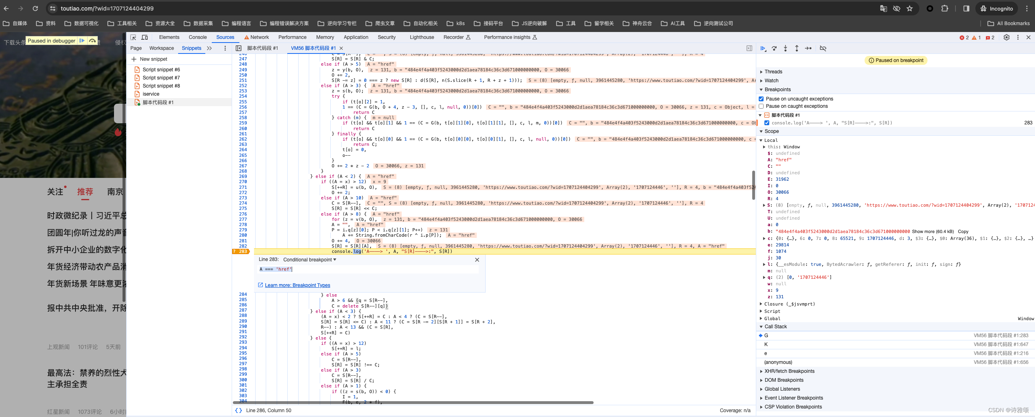Step over from Paused in debugger overlay
1035x417 pixels.
click(x=93, y=41)
